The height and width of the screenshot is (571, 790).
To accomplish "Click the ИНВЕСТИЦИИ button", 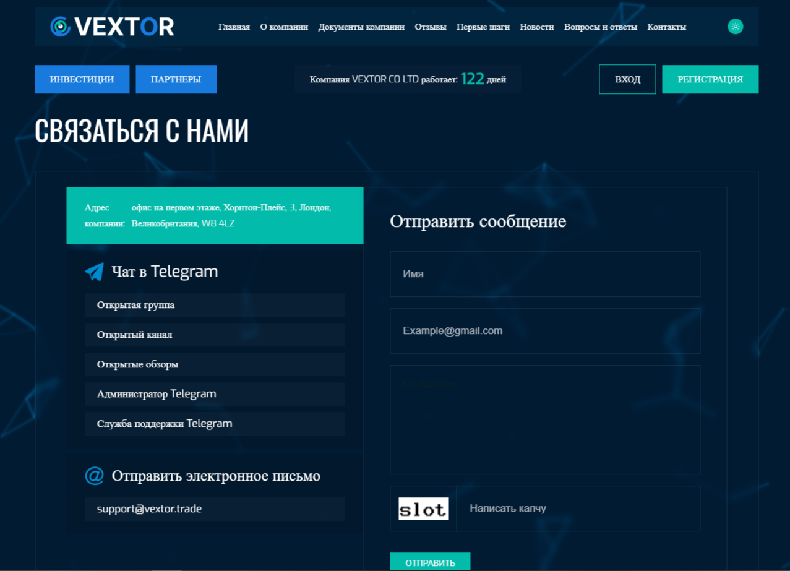I will coord(82,79).
